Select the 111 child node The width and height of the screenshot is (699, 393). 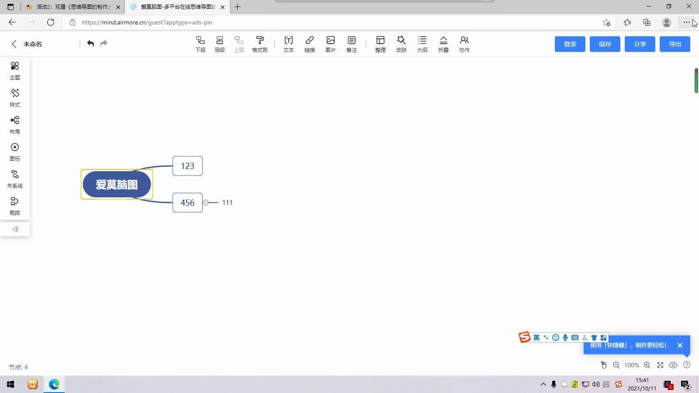[x=227, y=203]
